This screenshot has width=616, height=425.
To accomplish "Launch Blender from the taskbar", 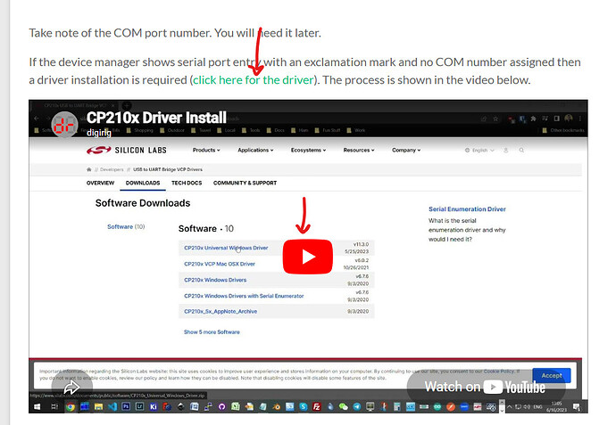I will point(276,407).
